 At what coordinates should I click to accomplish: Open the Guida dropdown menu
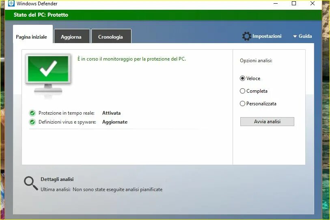[302, 36]
